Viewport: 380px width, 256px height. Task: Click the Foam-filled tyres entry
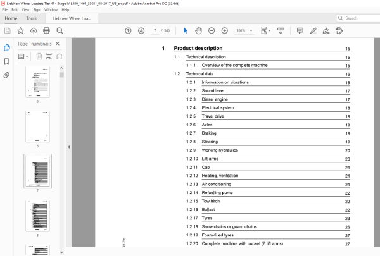pos(218,235)
